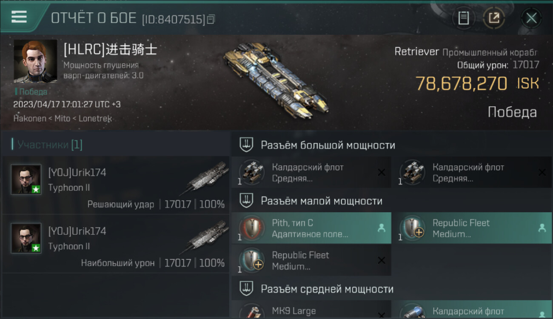Click the [HLRC] pilot name
The height and width of the screenshot is (319, 553).
110,50
